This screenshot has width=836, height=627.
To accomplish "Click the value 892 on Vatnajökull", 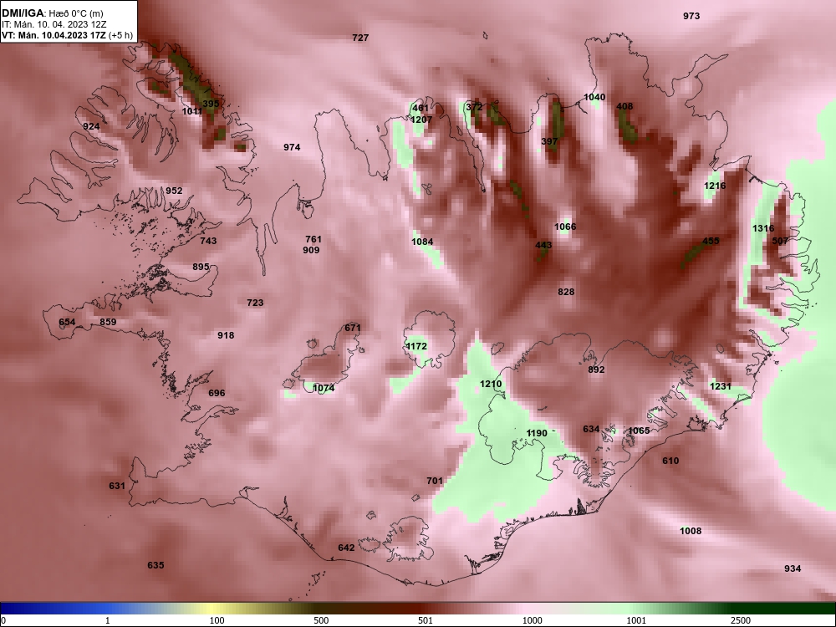I will [596, 370].
